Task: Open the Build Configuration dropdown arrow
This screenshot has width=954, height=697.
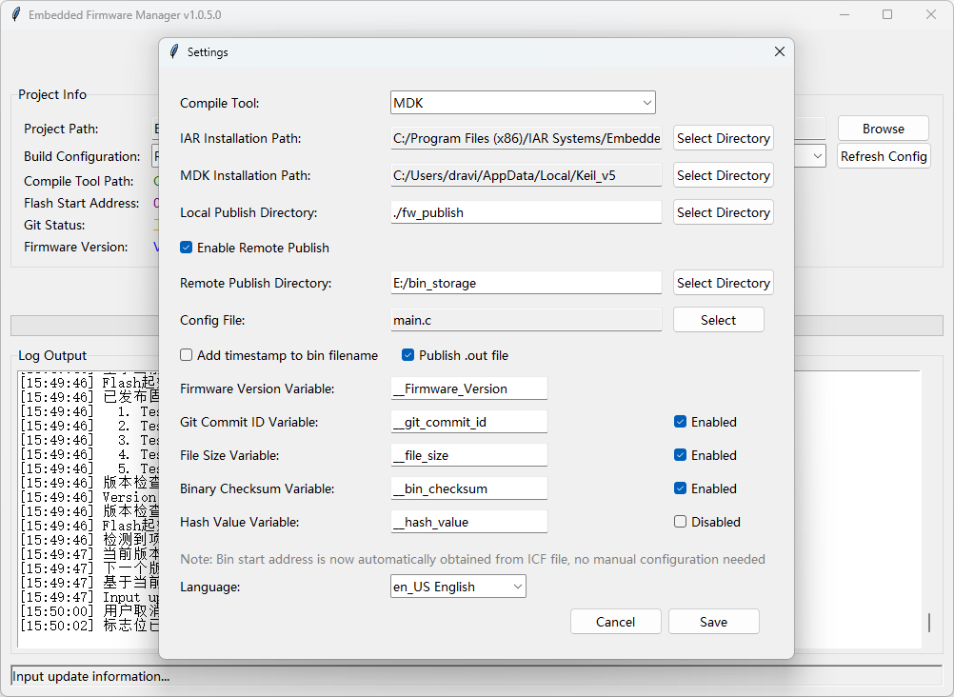Action: coord(818,156)
